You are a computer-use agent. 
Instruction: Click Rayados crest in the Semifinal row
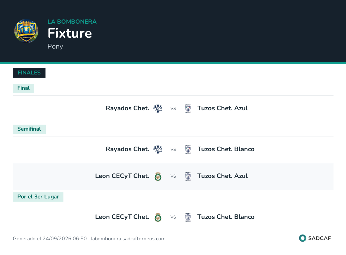tap(158, 150)
